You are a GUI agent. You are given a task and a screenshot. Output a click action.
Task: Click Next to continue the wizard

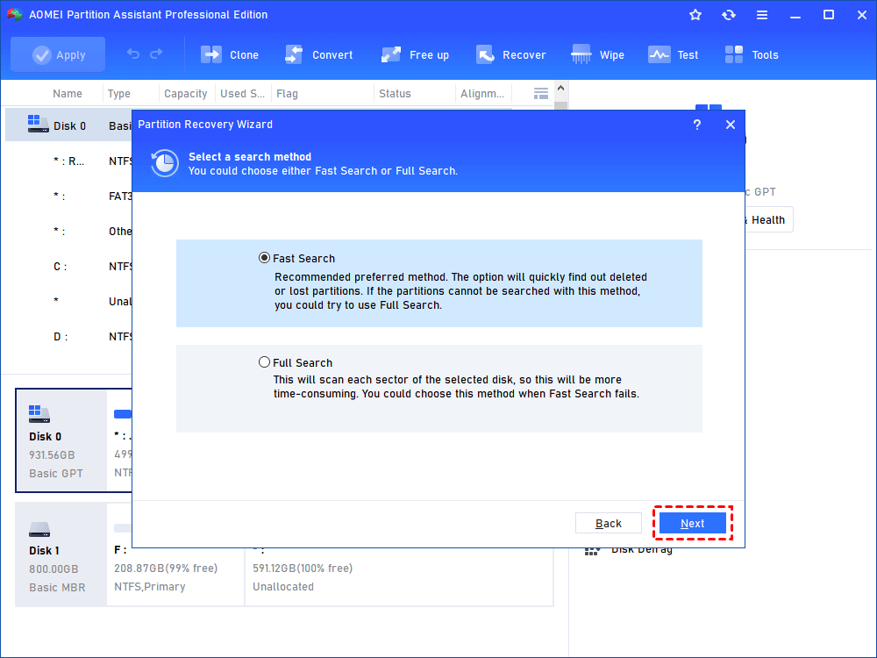692,522
